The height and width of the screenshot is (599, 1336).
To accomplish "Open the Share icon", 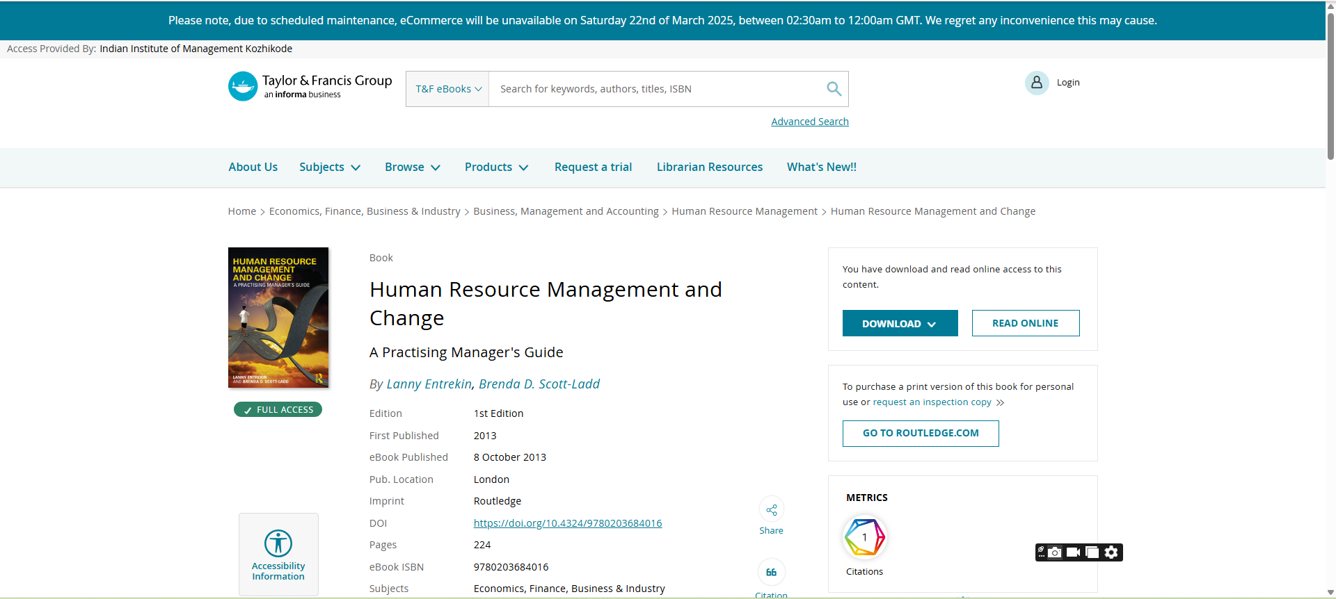I will pyautogui.click(x=771, y=511).
